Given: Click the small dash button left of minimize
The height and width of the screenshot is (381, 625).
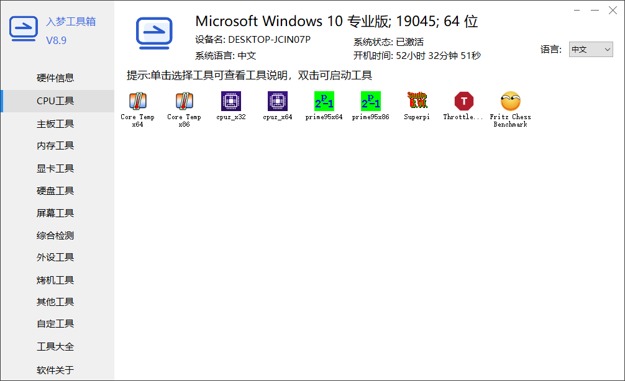Looking at the screenshot, I should point(577,10).
